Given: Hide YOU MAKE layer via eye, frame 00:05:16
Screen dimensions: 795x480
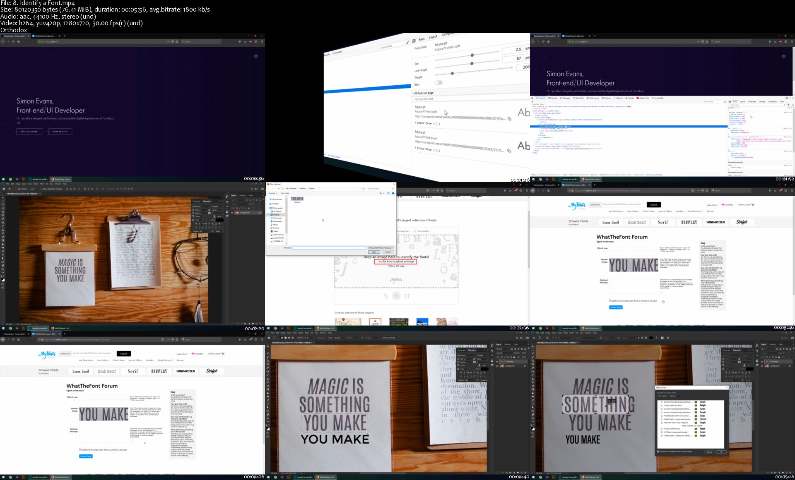Looking at the screenshot, I should click(x=762, y=362).
